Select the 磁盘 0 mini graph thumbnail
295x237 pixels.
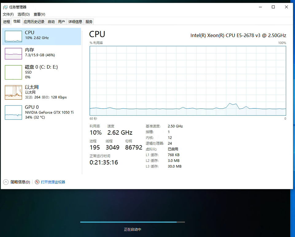pos(14,72)
